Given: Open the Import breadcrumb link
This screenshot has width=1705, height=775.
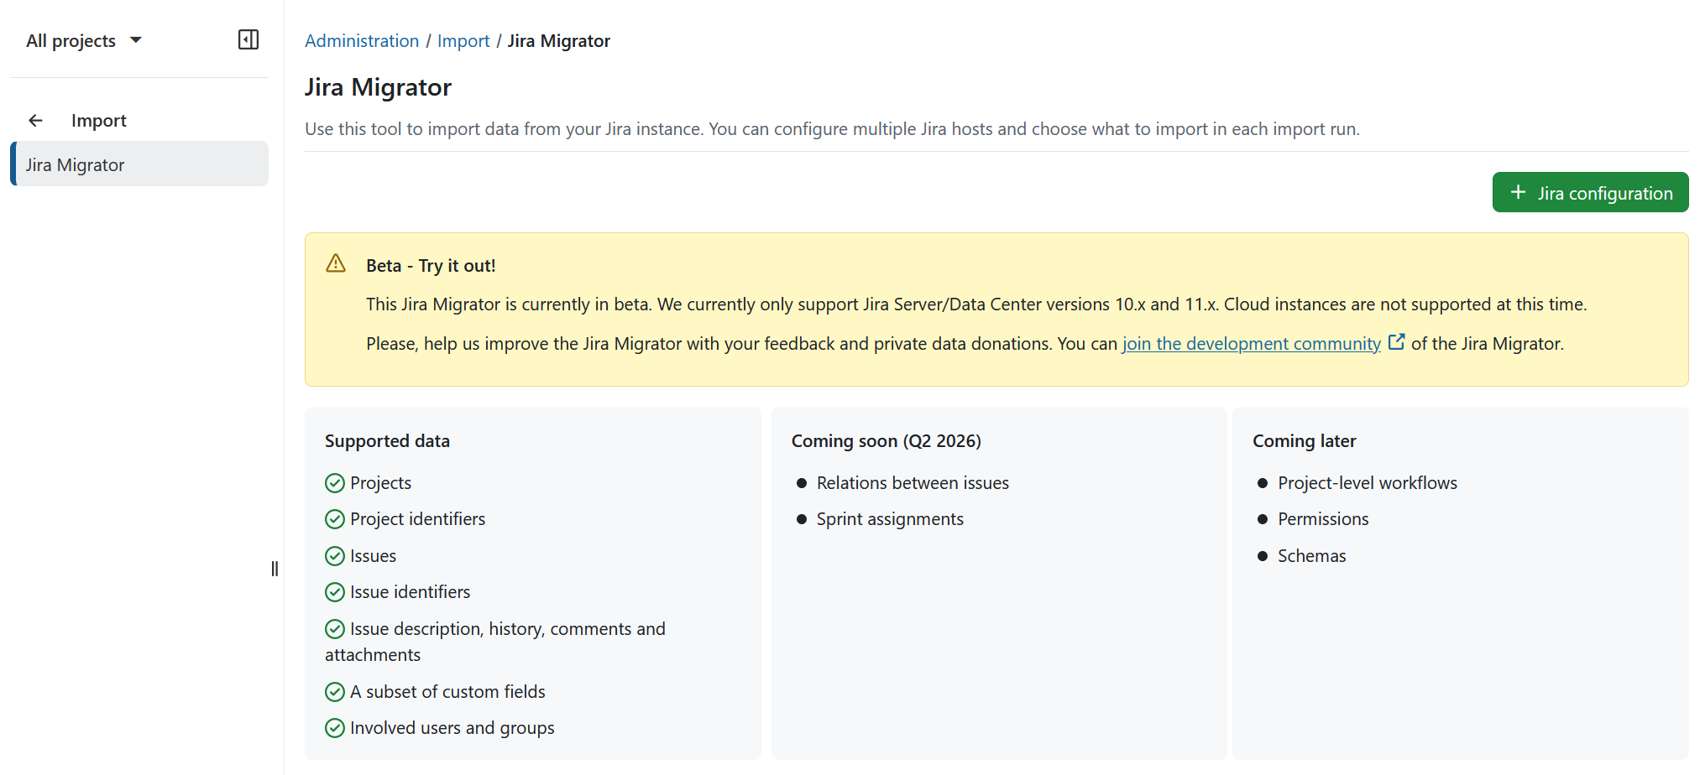Looking at the screenshot, I should click(463, 41).
